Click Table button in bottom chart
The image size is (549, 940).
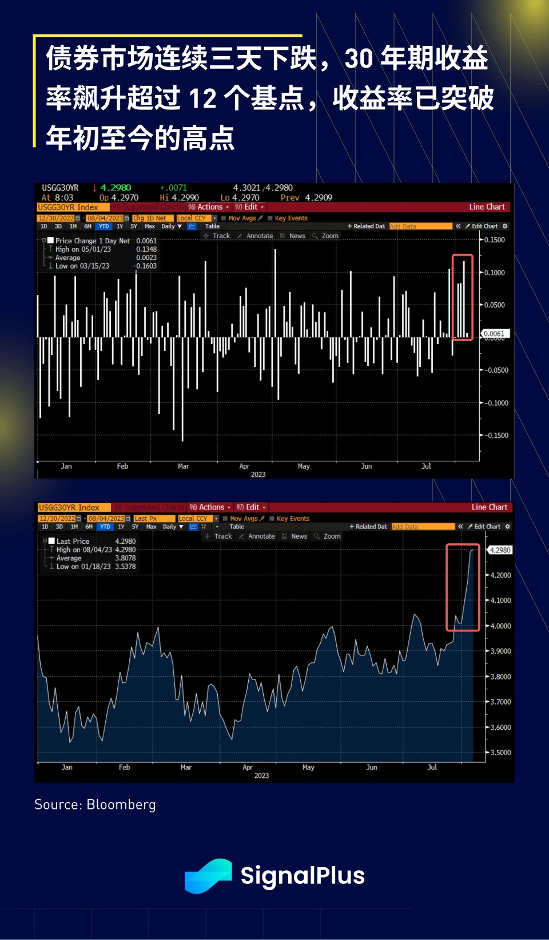pos(237,527)
